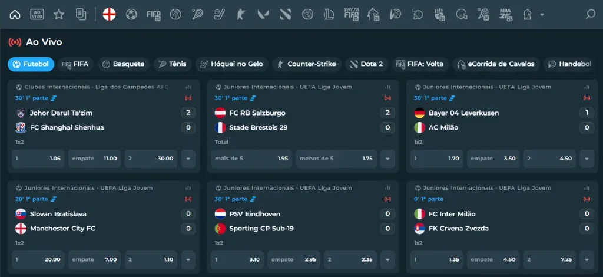The height and width of the screenshot is (277, 603).
Task: Open the League of Legends icon
Action: (x=329, y=14)
